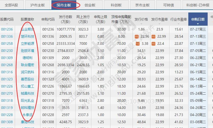Switch to the 全部A股 tab
This screenshot has height=128, width=213.
pos(12,5)
